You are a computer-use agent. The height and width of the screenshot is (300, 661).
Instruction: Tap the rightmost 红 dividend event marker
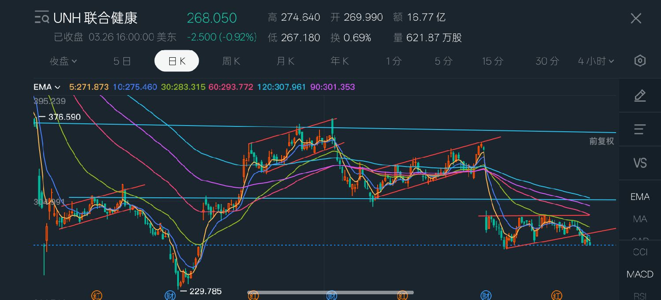coord(557,295)
